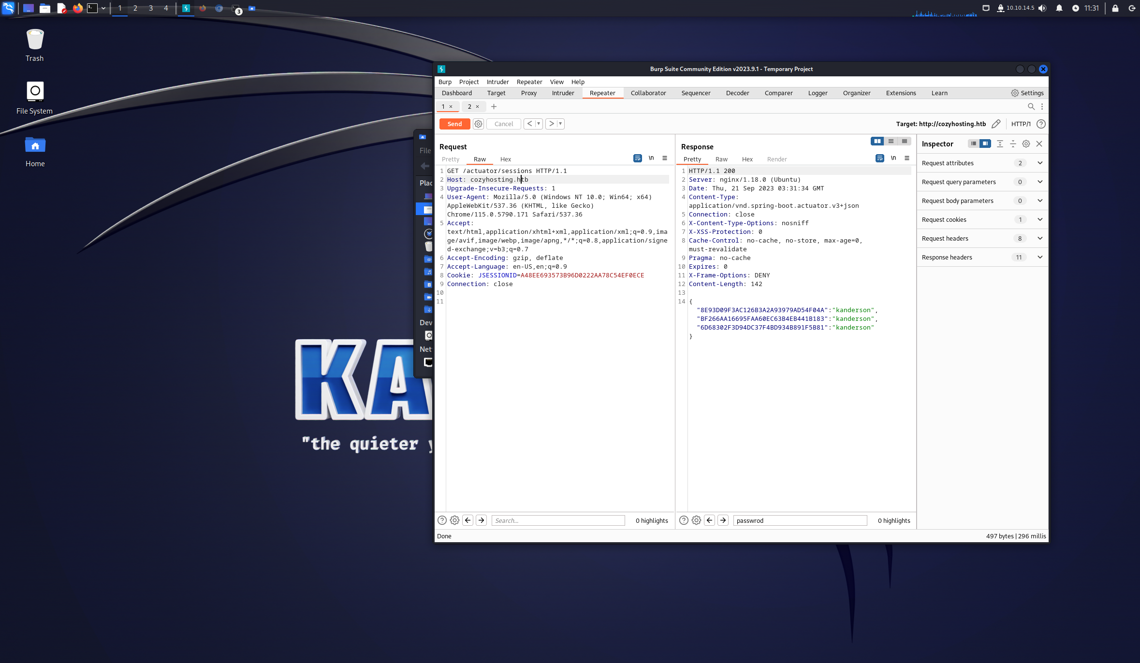Dock Inspector to the left
Image resolution: width=1140 pixels, height=663 pixels.
973,144
